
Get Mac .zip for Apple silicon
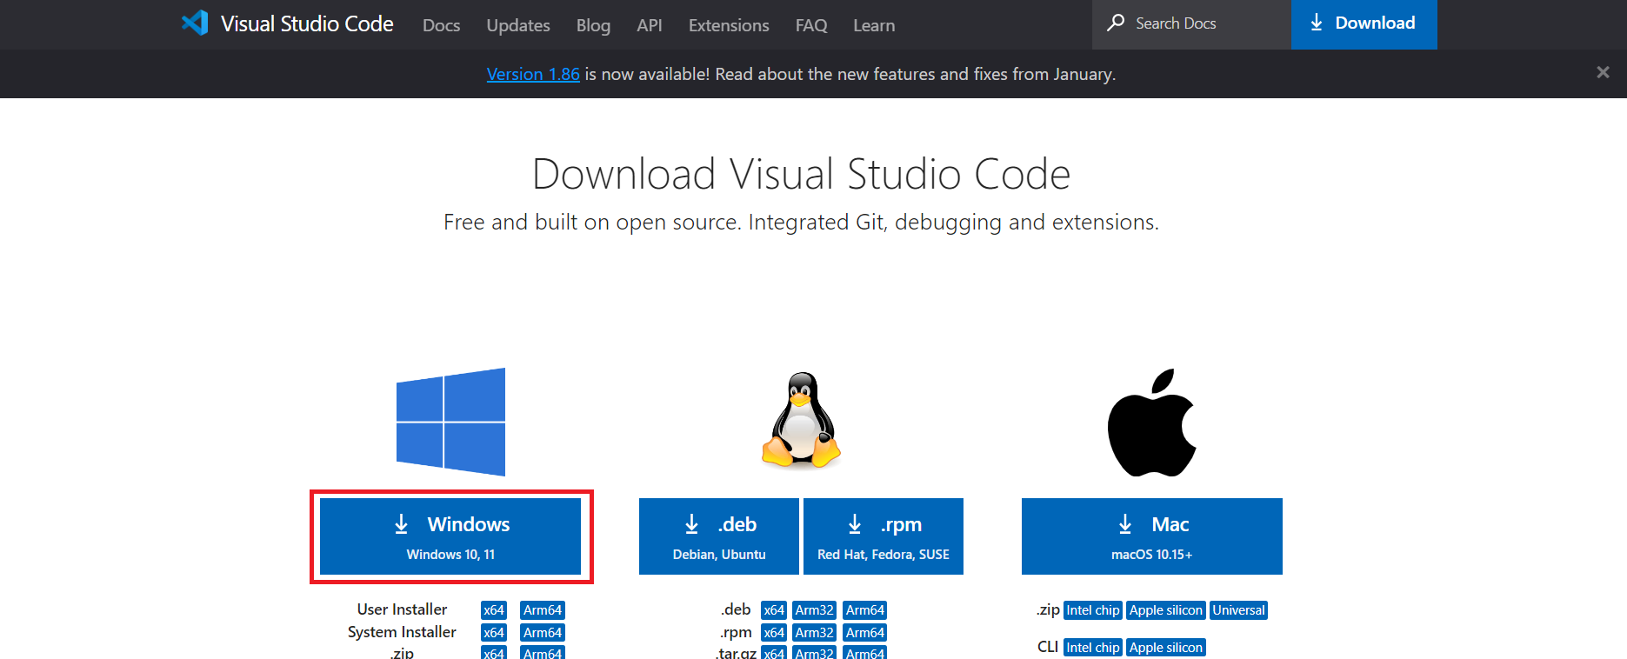pyautogui.click(x=1166, y=610)
